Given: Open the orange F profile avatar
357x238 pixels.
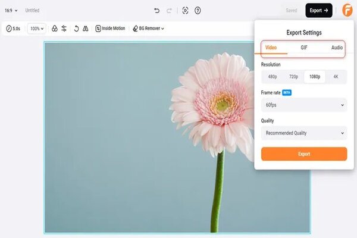Looking at the screenshot, I should pos(347,10).
